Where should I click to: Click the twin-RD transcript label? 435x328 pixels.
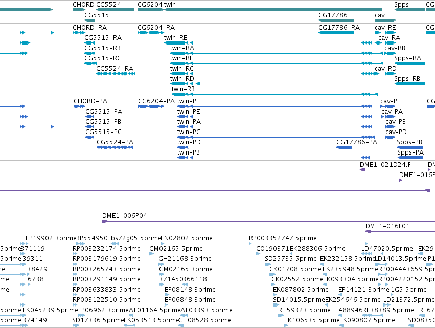coord(182,79)
